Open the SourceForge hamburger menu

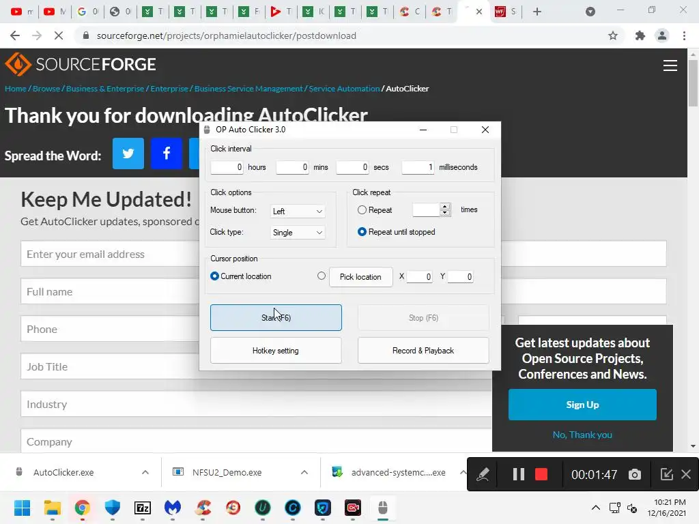coord(670,65)
